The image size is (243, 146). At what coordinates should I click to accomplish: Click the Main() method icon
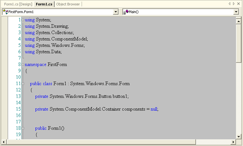(x=126, y=12)
